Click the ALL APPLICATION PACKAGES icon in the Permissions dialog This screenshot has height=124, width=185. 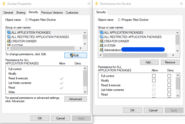[x=101, y=33]
